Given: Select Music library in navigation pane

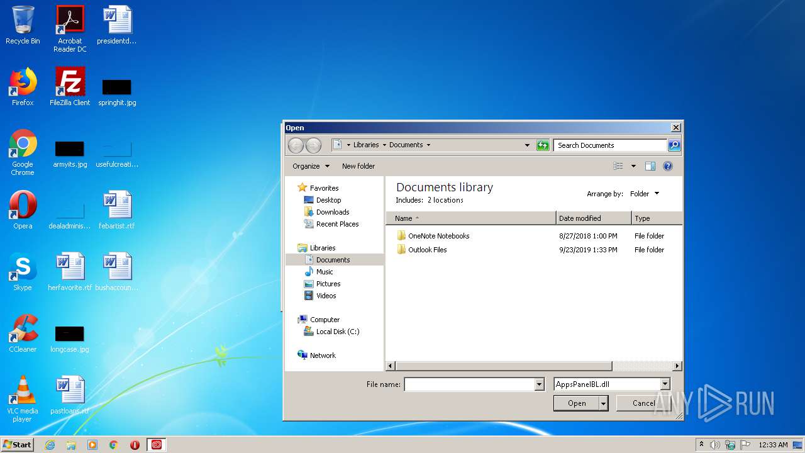Looking at the screenshot, I should click(x=325, y=272).
